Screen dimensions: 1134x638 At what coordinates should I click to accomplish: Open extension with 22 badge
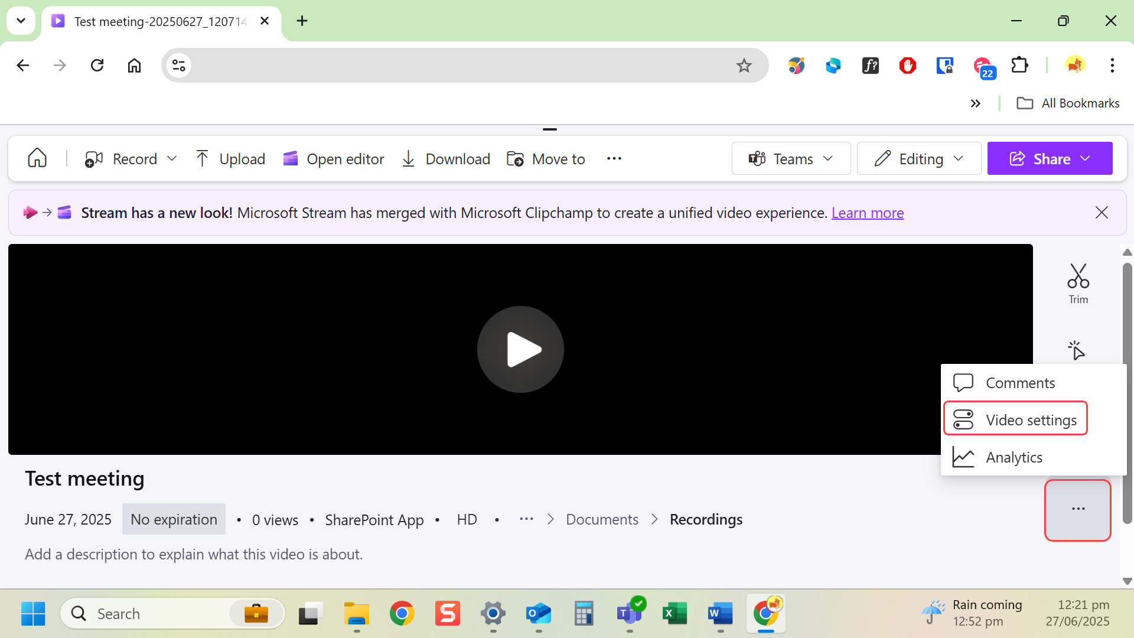pyautogui.click(x=983, y=67)
